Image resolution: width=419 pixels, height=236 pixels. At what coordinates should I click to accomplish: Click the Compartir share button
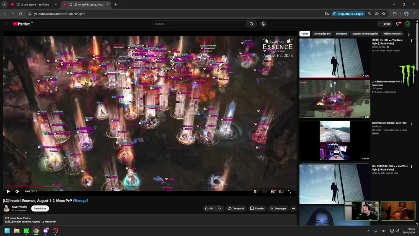pyautogui.click(x=236, y=208)
